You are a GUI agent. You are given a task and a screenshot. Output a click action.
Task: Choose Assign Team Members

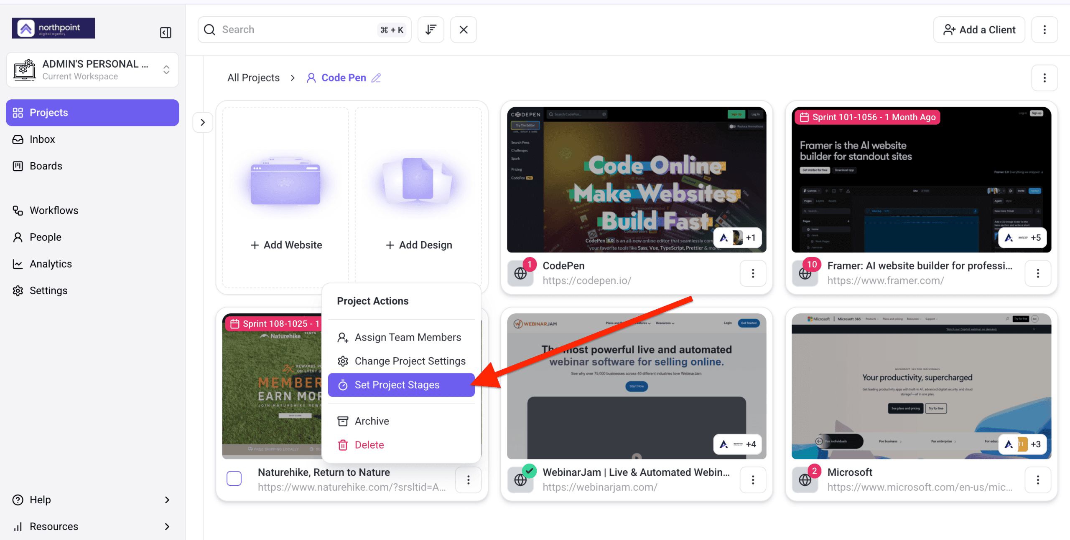[x=401, y=337]
